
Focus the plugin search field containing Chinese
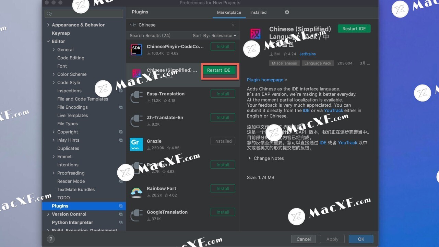(183, 25)
